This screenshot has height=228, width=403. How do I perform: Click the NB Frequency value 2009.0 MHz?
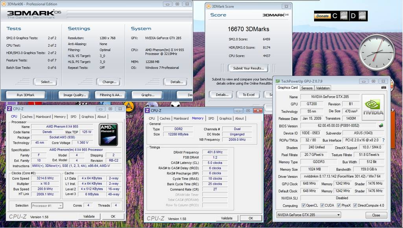[237, 140]
